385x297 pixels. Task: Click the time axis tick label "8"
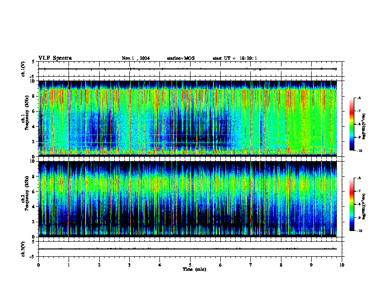pos(281,265)
